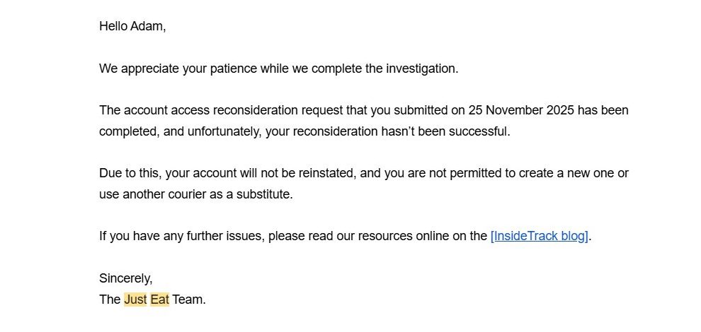This screenshot has height=332, width=701.
Task: Click the word "substitute" in the email
Action: pyautogui.click(x=265, y=194)
